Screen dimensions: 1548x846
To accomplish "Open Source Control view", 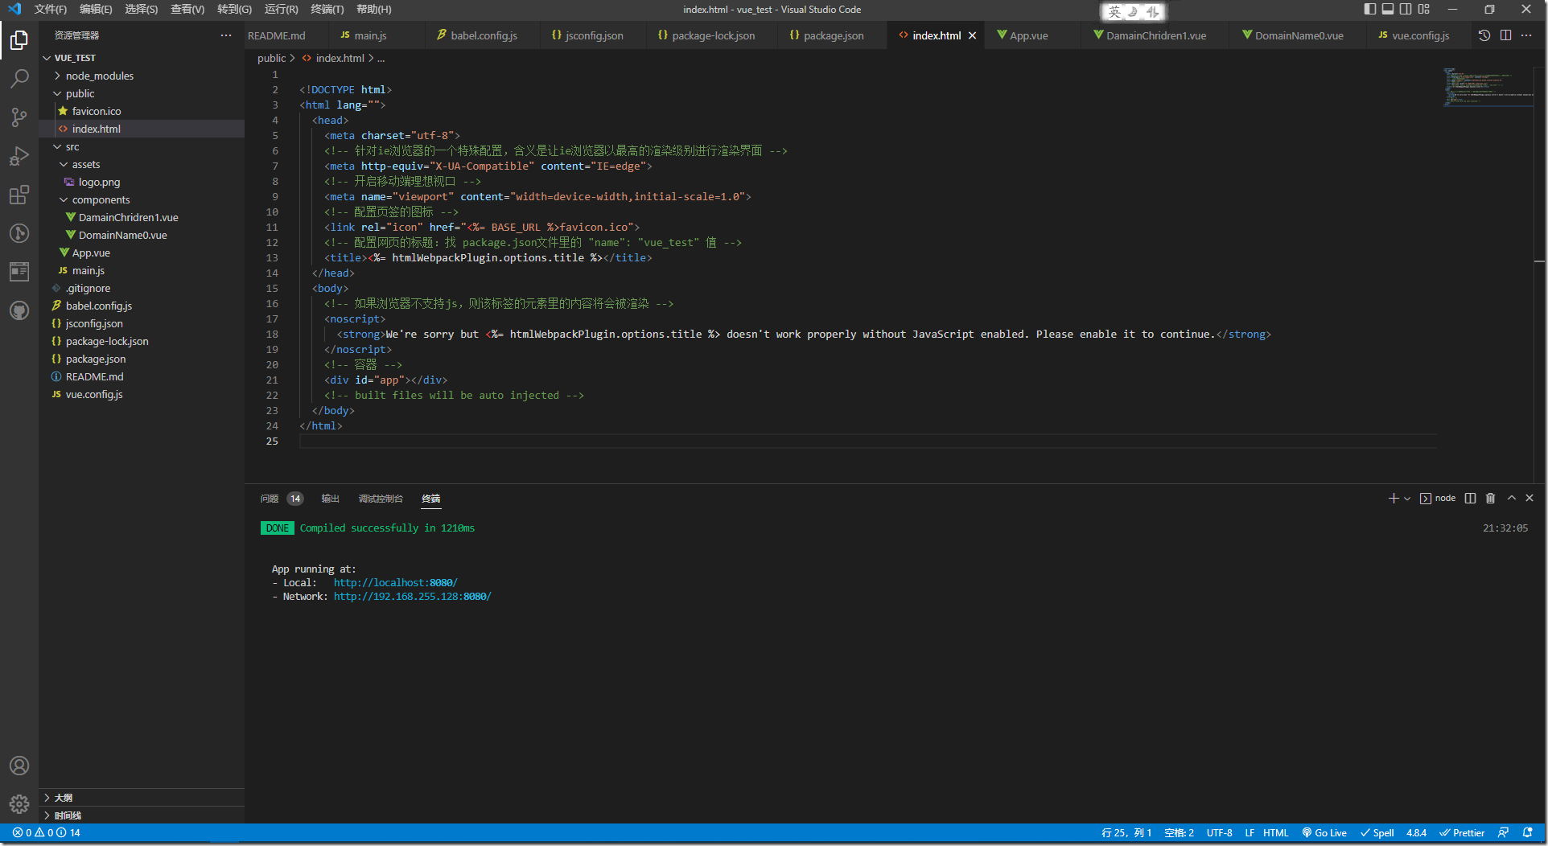I will 19,117.
